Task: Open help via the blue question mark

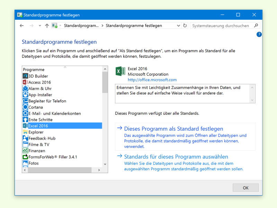Action: (259, 34)
